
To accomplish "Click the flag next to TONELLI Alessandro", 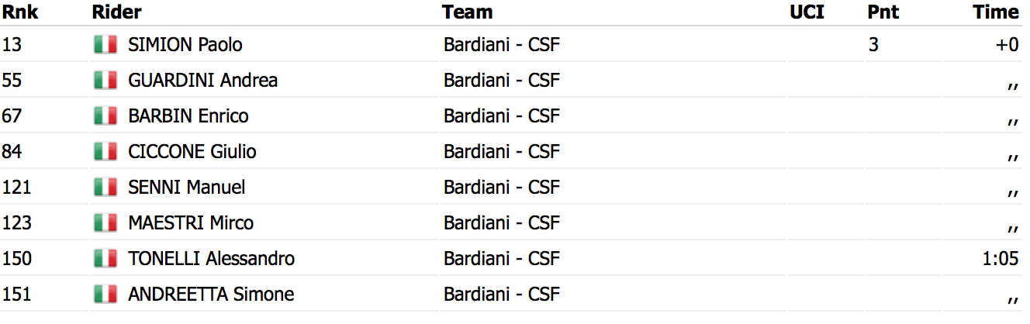I will coord(105,259).
